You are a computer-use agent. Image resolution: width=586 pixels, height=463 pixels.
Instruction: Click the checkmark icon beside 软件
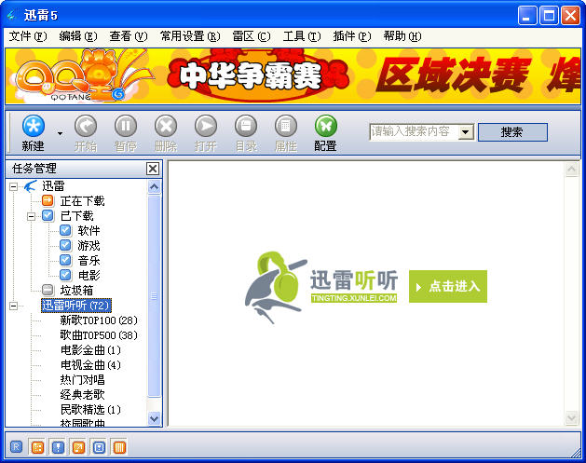pos(65,230)
